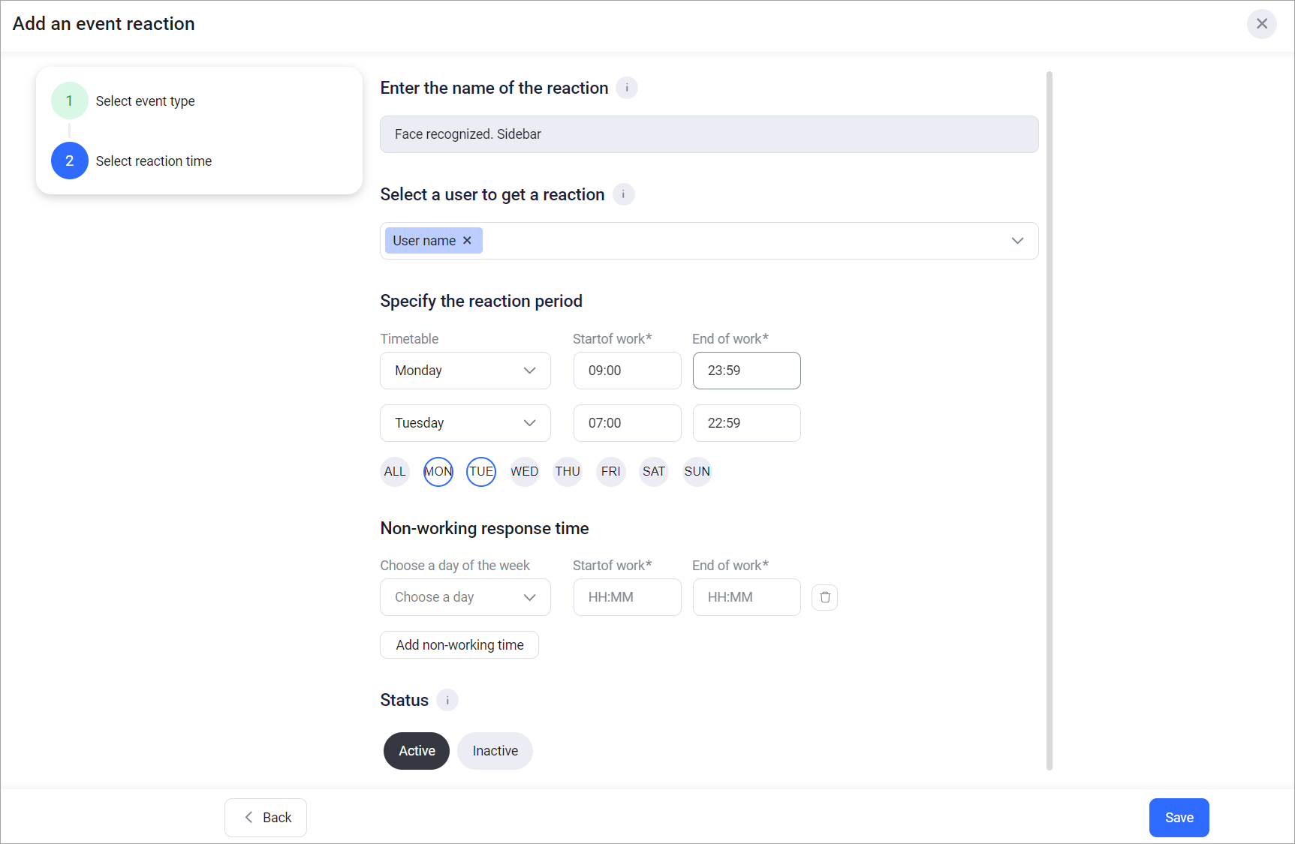The height and width of the screenshot is (844, 1295).
Task: Click the info icon beside Status
Action: (447, 700)
